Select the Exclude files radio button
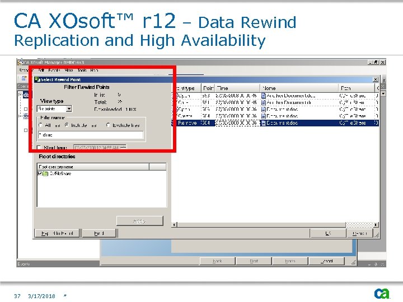403x302 pixels. [x=108, y=125]
